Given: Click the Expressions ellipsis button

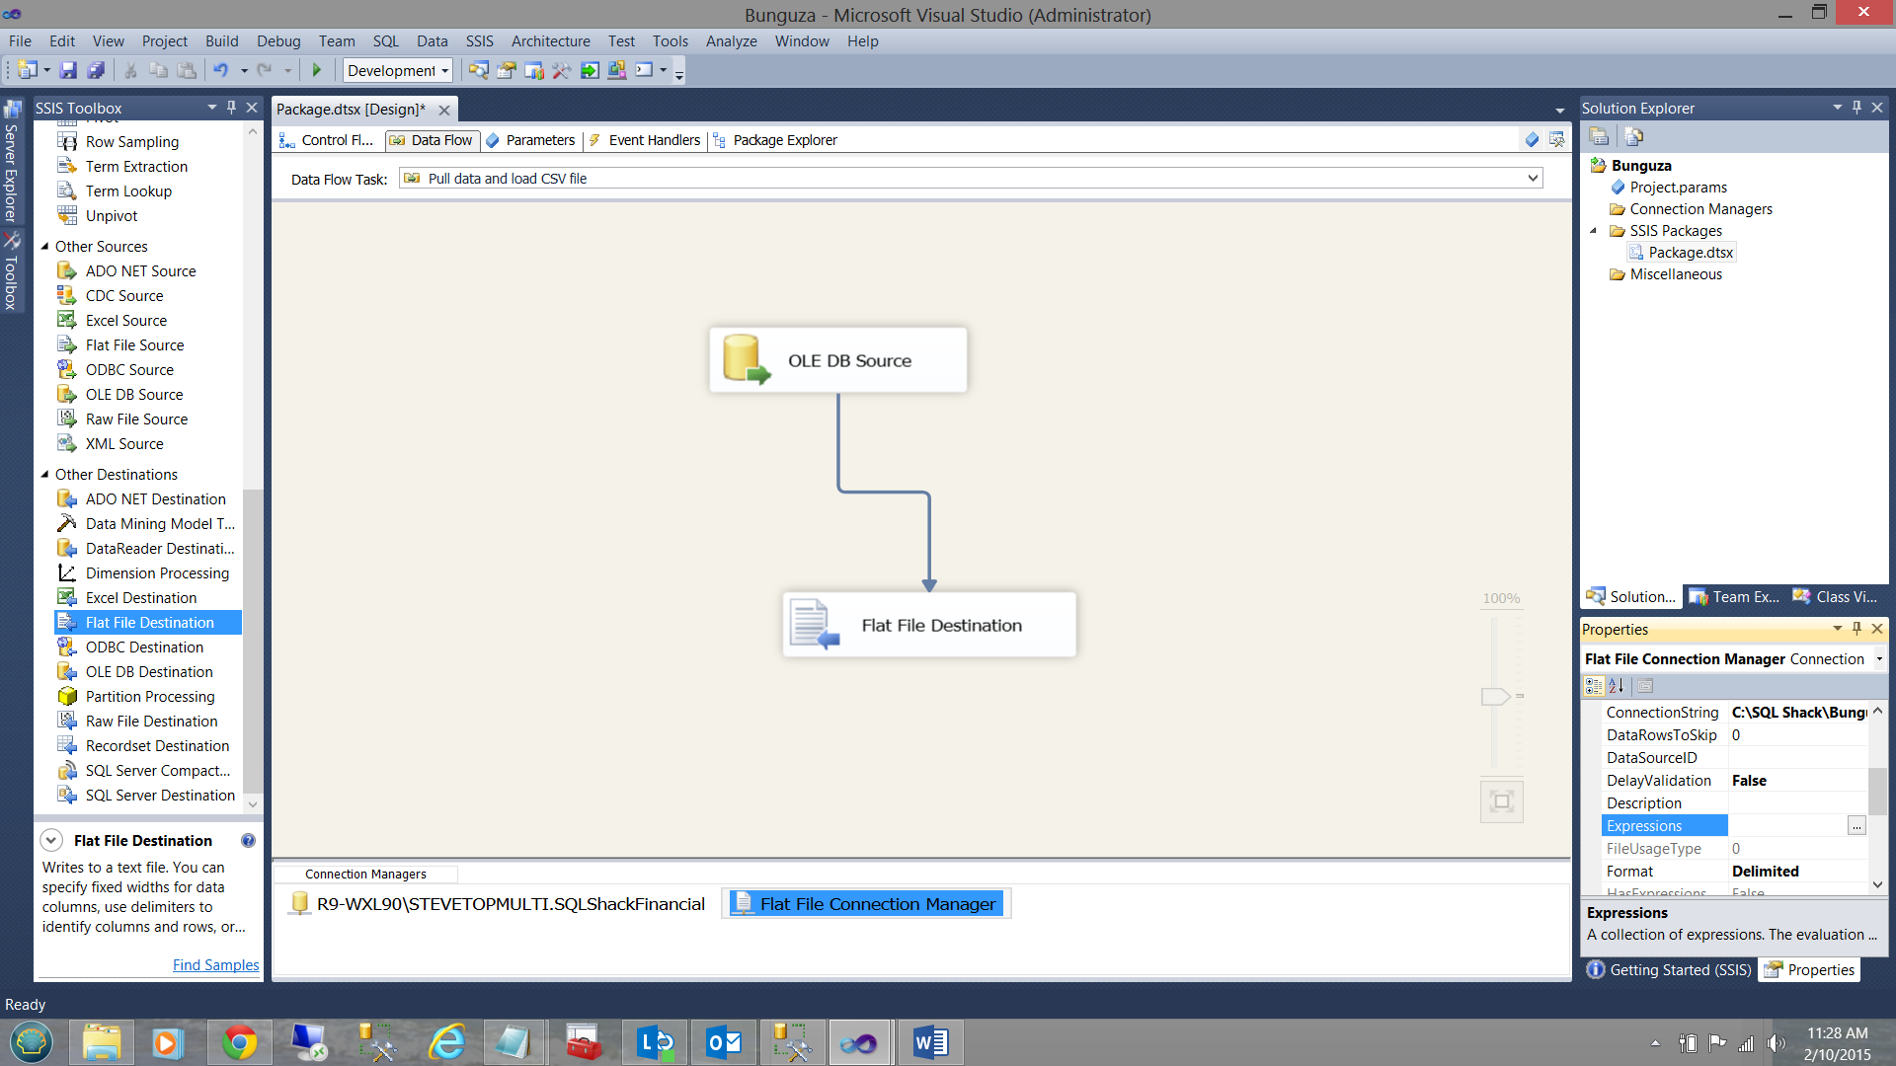Looking at the screenshot, I should (1856, 826).
